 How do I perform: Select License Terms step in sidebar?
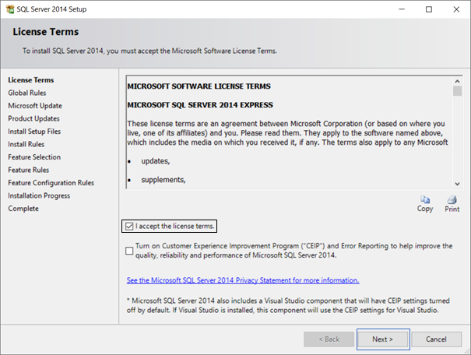30,80
